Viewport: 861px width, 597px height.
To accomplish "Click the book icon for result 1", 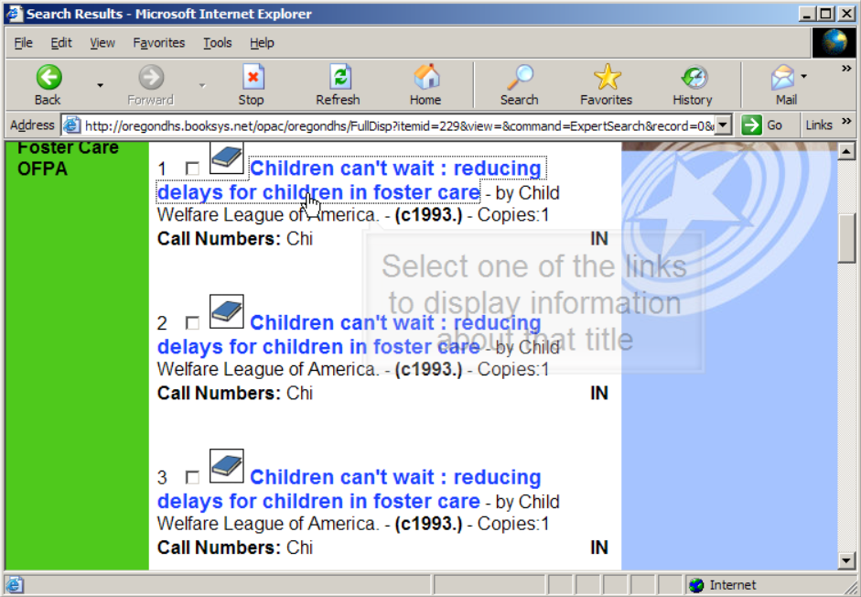I will [226, 157].
